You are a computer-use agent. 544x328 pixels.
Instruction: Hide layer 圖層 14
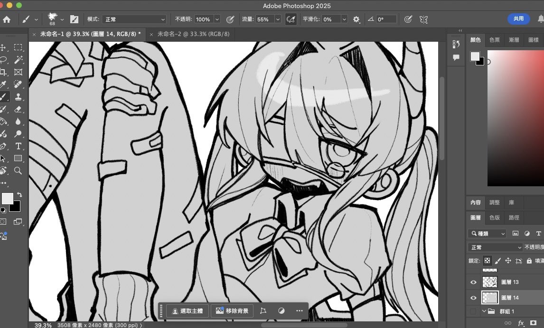coord(473,298)
